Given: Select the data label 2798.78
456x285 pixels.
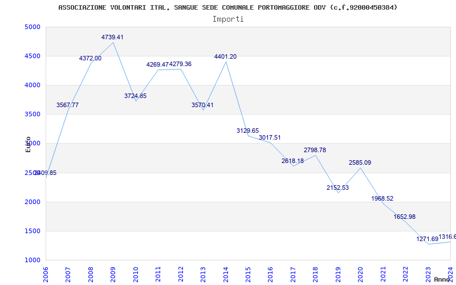Looking at the screenshot, I should (315, 150).
